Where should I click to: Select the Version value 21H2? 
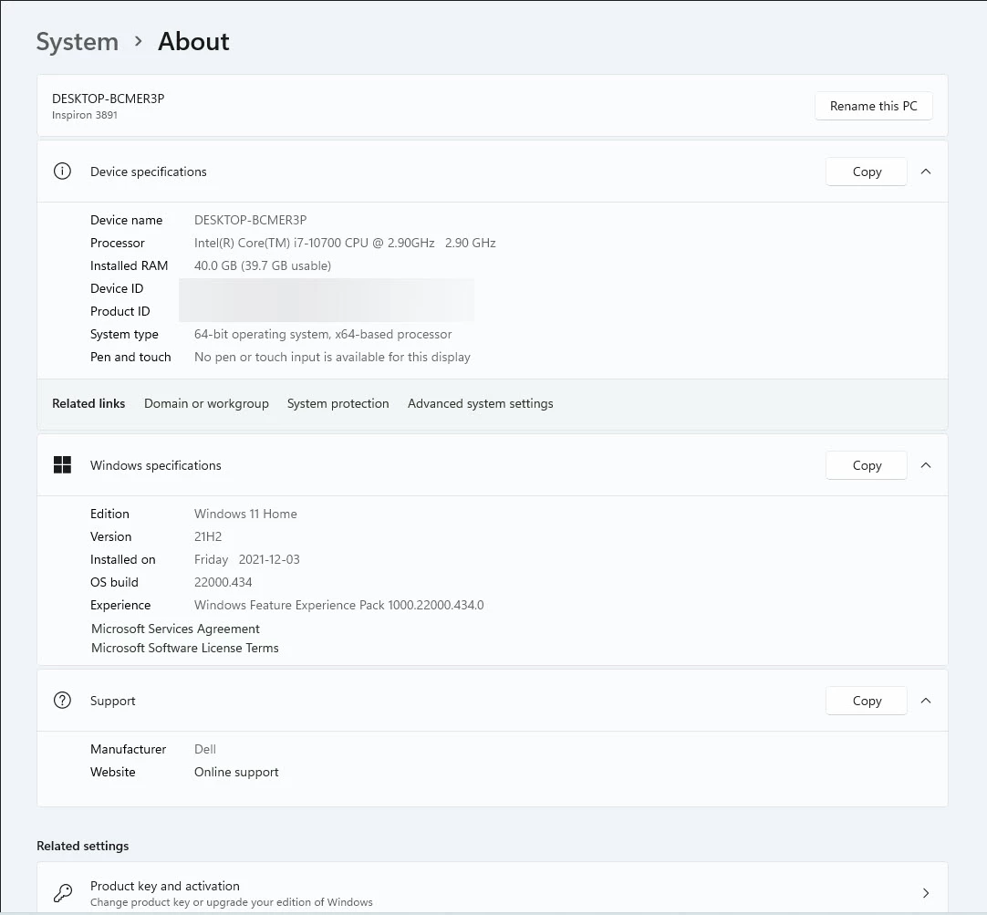tap(208, 536)
